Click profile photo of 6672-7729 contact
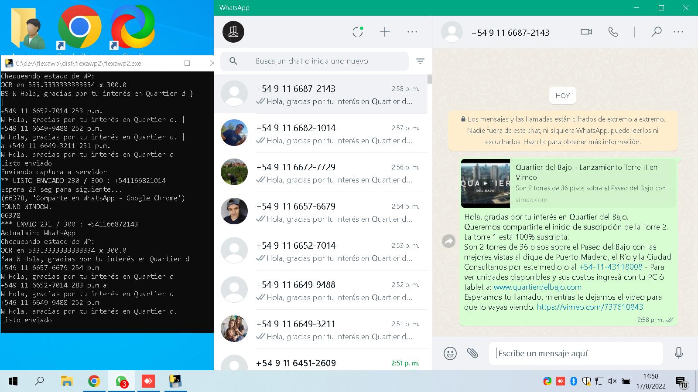 tap(234, 172)
